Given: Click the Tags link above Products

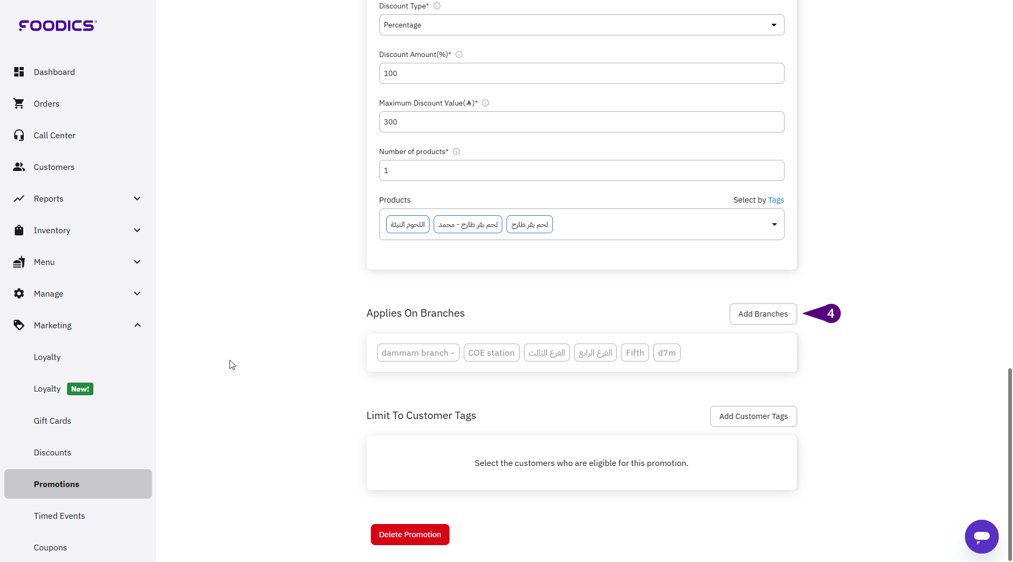Looking at the screenshot, I should pos(776,200).
